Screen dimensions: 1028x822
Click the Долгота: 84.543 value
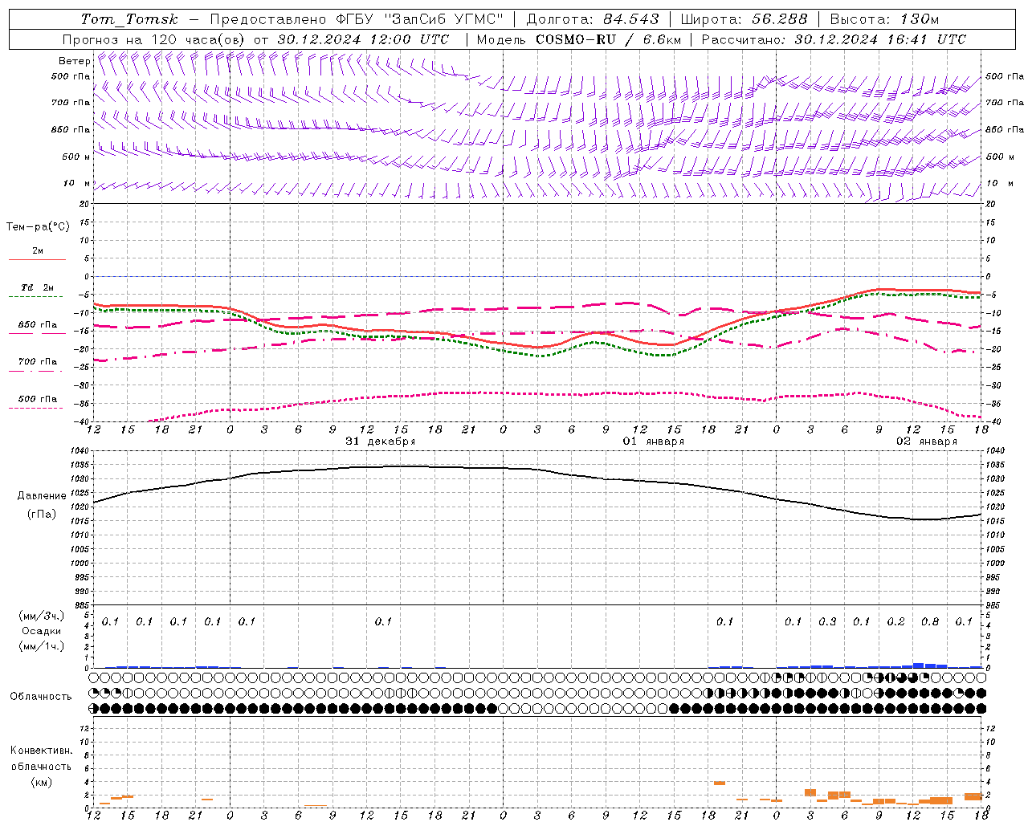tap(593, 19)
